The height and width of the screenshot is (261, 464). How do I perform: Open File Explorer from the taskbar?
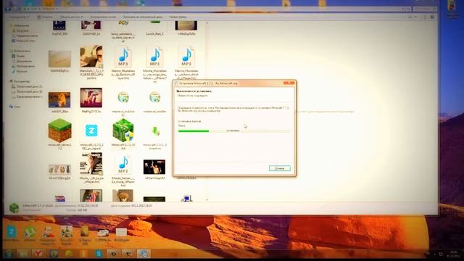(x=24, y=254)
